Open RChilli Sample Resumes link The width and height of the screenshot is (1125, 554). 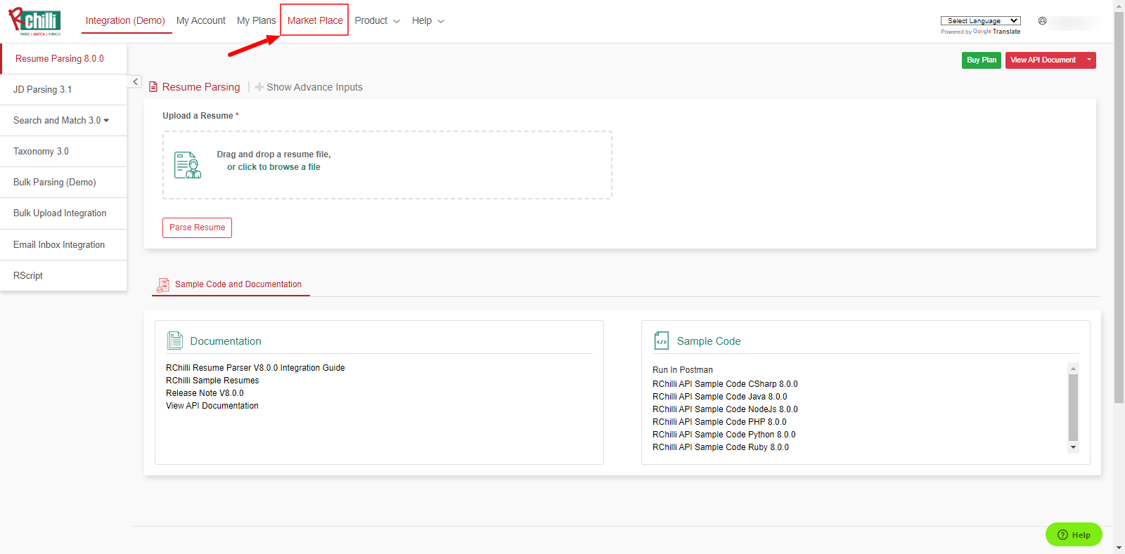(212, 381)
